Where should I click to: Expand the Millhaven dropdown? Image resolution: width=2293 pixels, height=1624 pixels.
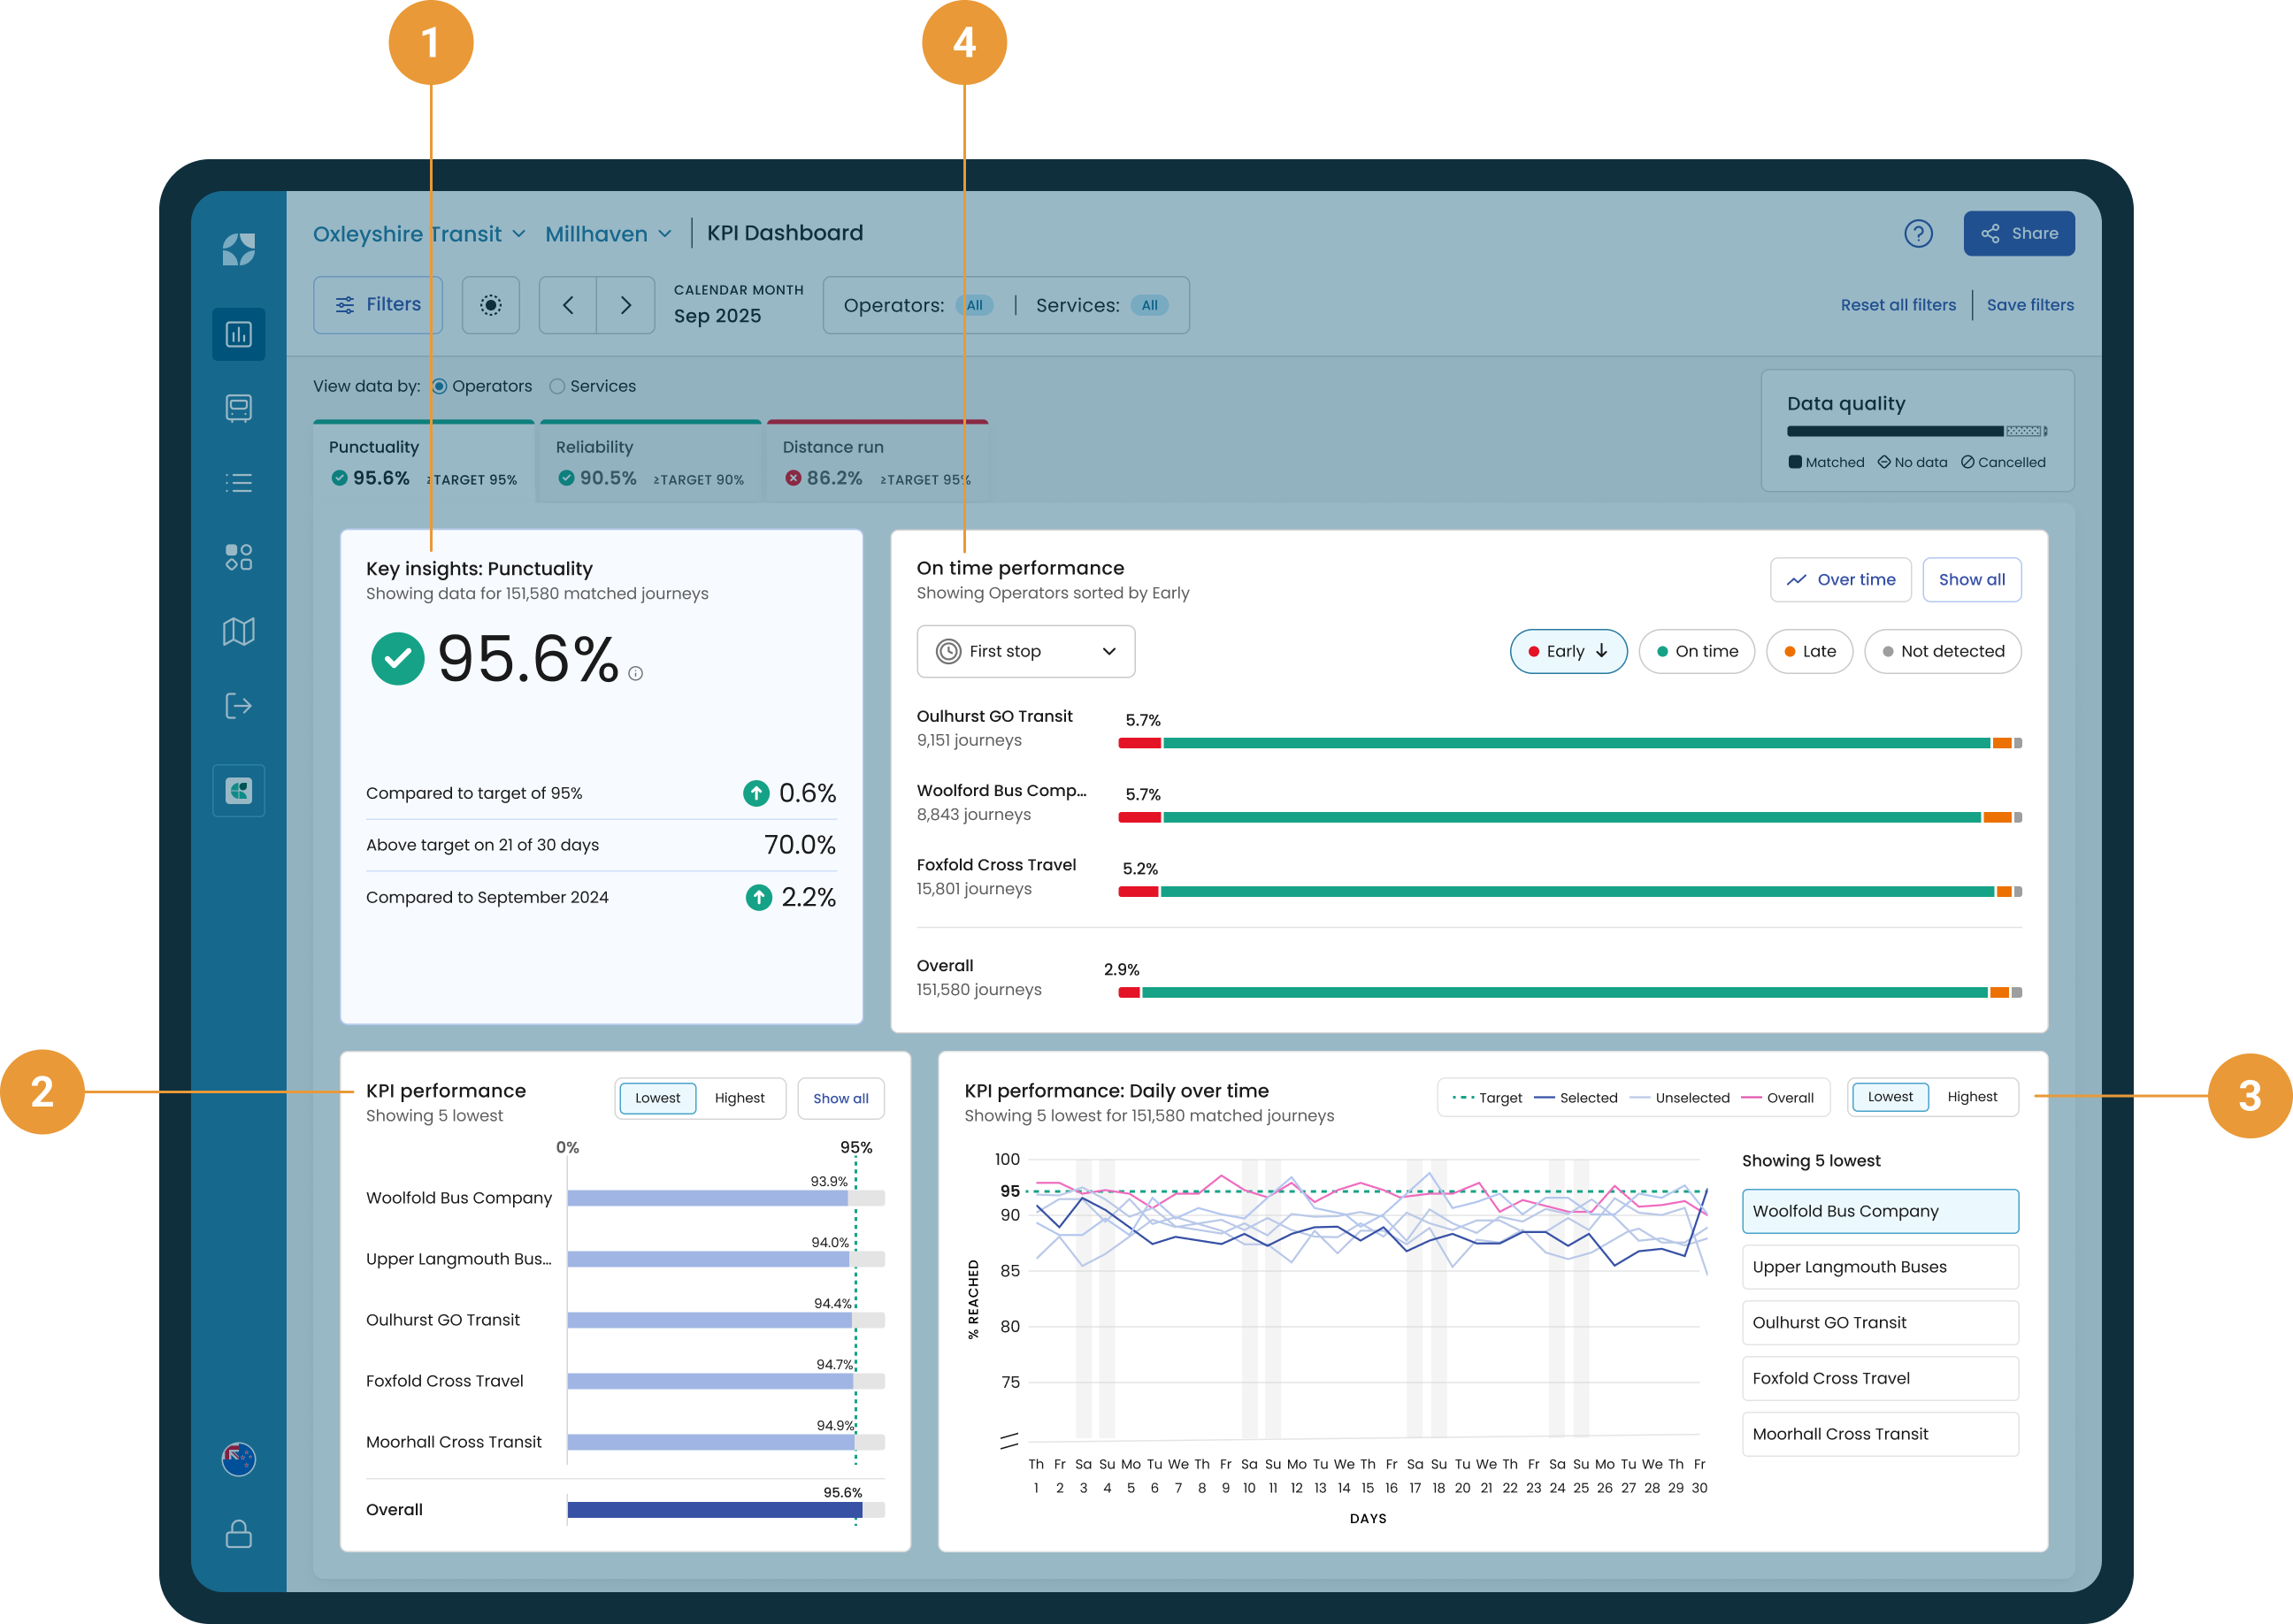[x=608, y=234]
